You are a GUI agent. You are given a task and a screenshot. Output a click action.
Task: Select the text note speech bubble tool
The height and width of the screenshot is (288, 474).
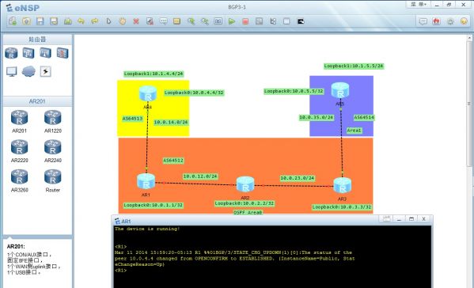click(x=164, y=21)
